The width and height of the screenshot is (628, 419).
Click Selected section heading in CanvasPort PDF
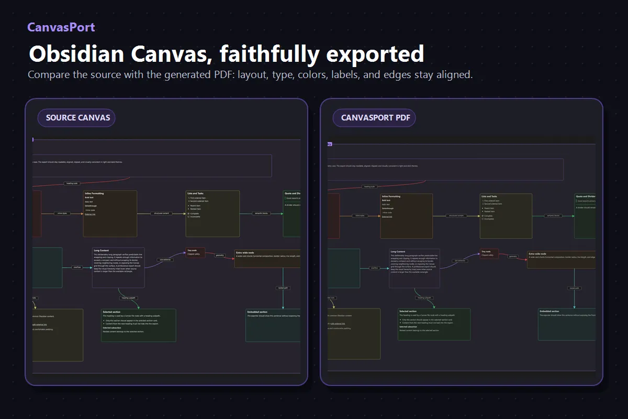pos(408,312)
